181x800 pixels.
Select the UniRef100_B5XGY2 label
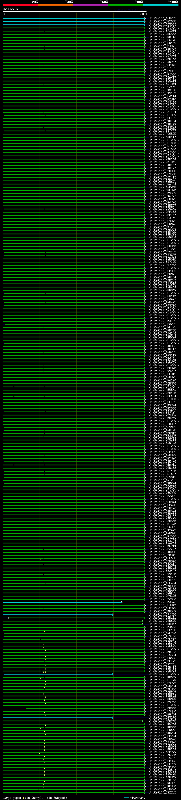click(162, 602)
